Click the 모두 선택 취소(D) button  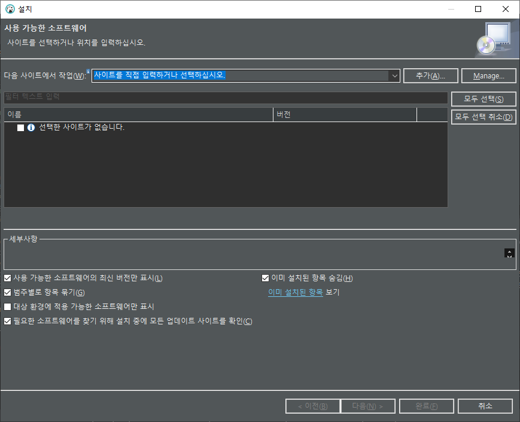[x=483, y=117]
